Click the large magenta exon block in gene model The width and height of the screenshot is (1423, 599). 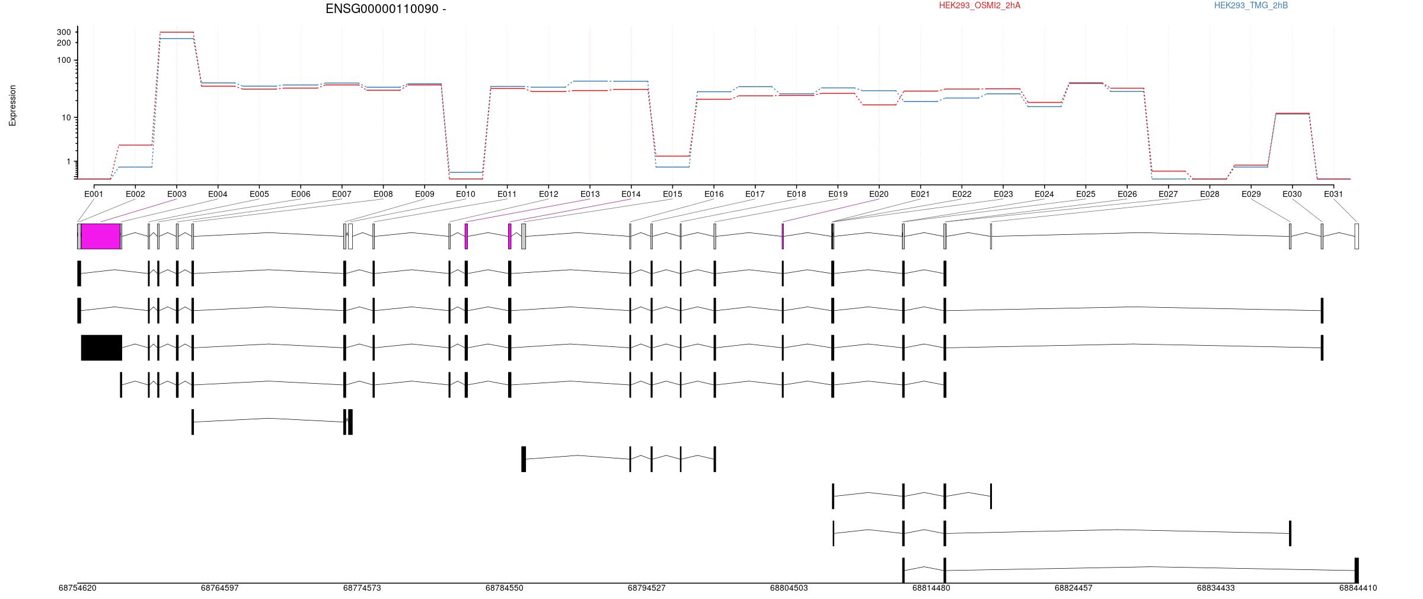tap(101, 236)
